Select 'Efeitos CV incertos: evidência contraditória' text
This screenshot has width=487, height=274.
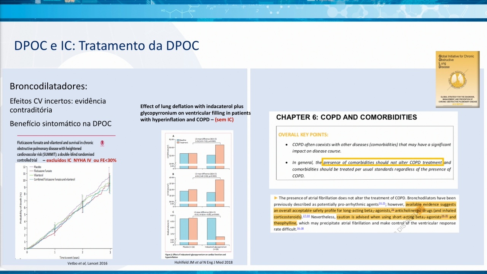pos(58,105)
